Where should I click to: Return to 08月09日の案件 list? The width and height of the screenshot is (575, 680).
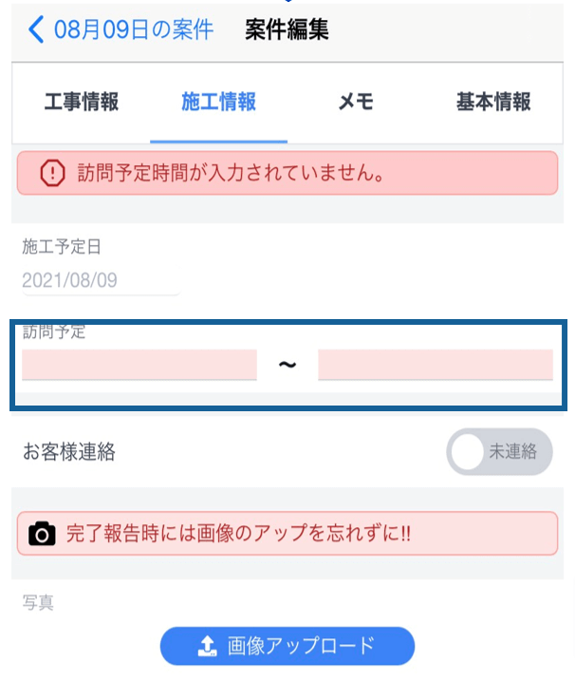click(133, 29)
